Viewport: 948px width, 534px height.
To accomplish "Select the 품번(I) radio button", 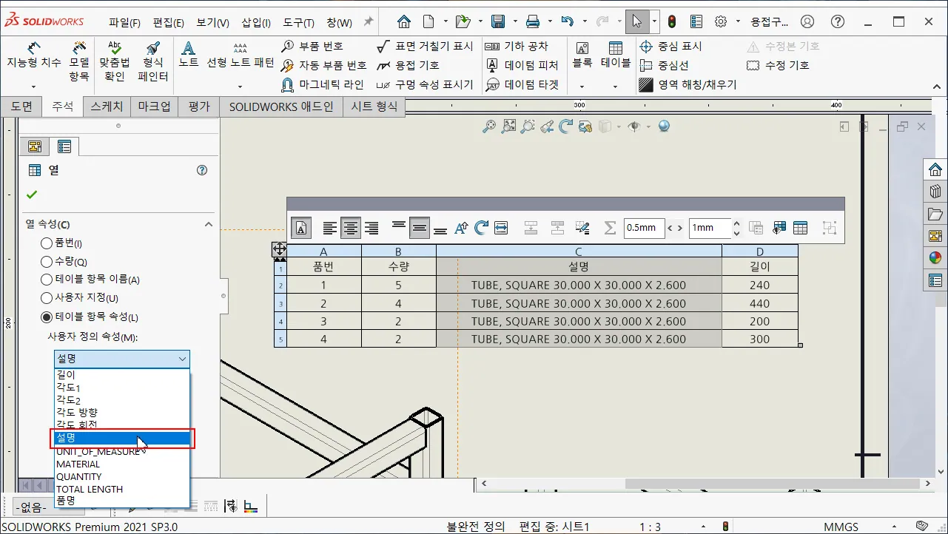I will click(47, 243).
